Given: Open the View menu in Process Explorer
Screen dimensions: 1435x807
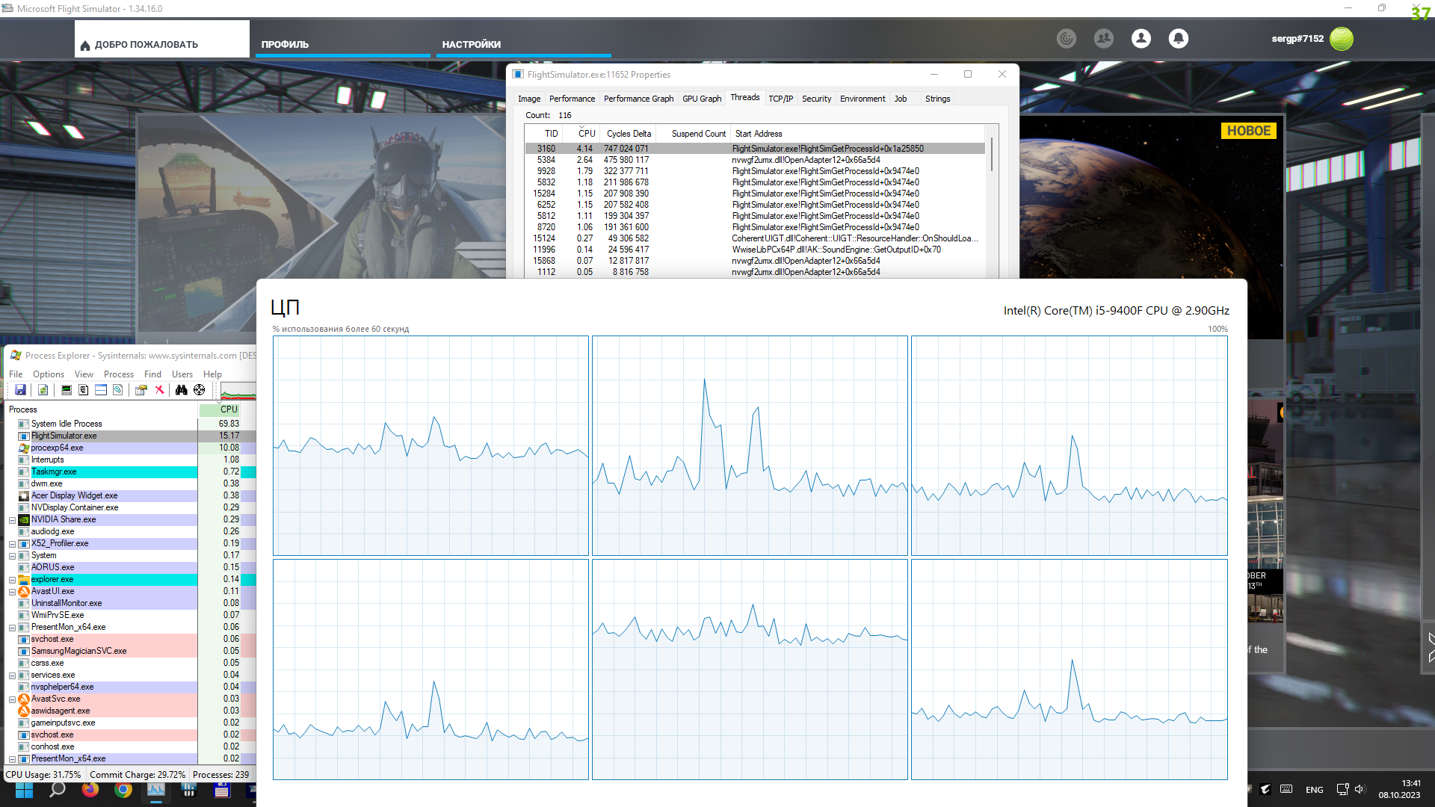Looking at the screenshot, I should [84, 374].
